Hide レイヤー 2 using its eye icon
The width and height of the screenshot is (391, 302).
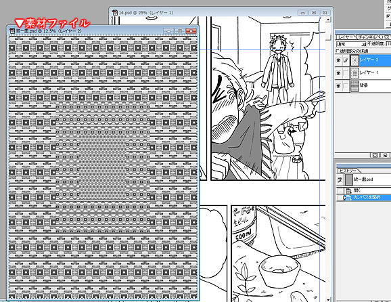tap(338, 60)
